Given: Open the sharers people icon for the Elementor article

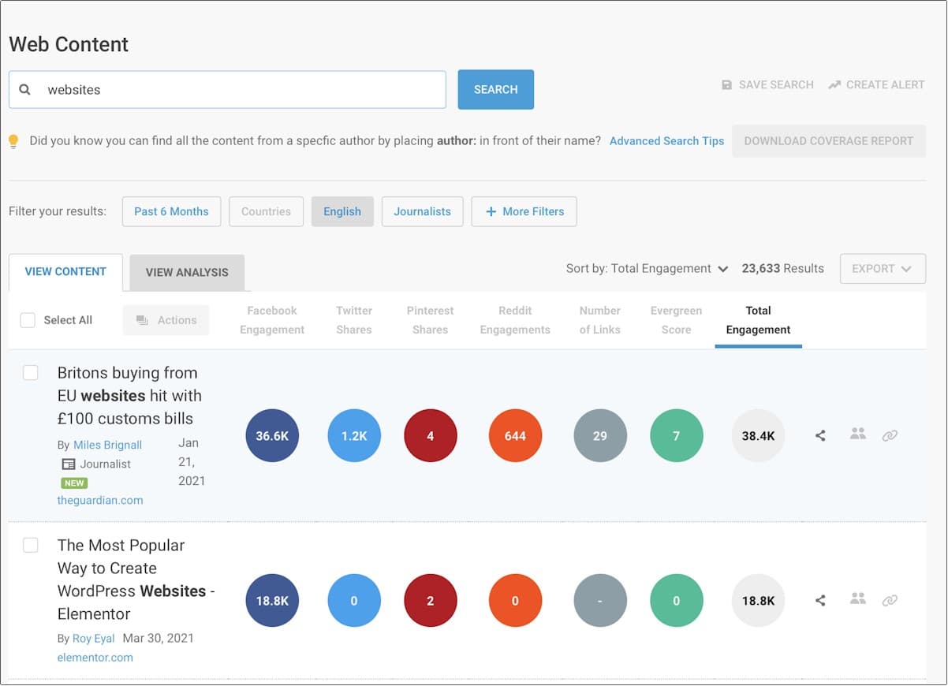Looking at the screenshot, I should click(858, 598).
